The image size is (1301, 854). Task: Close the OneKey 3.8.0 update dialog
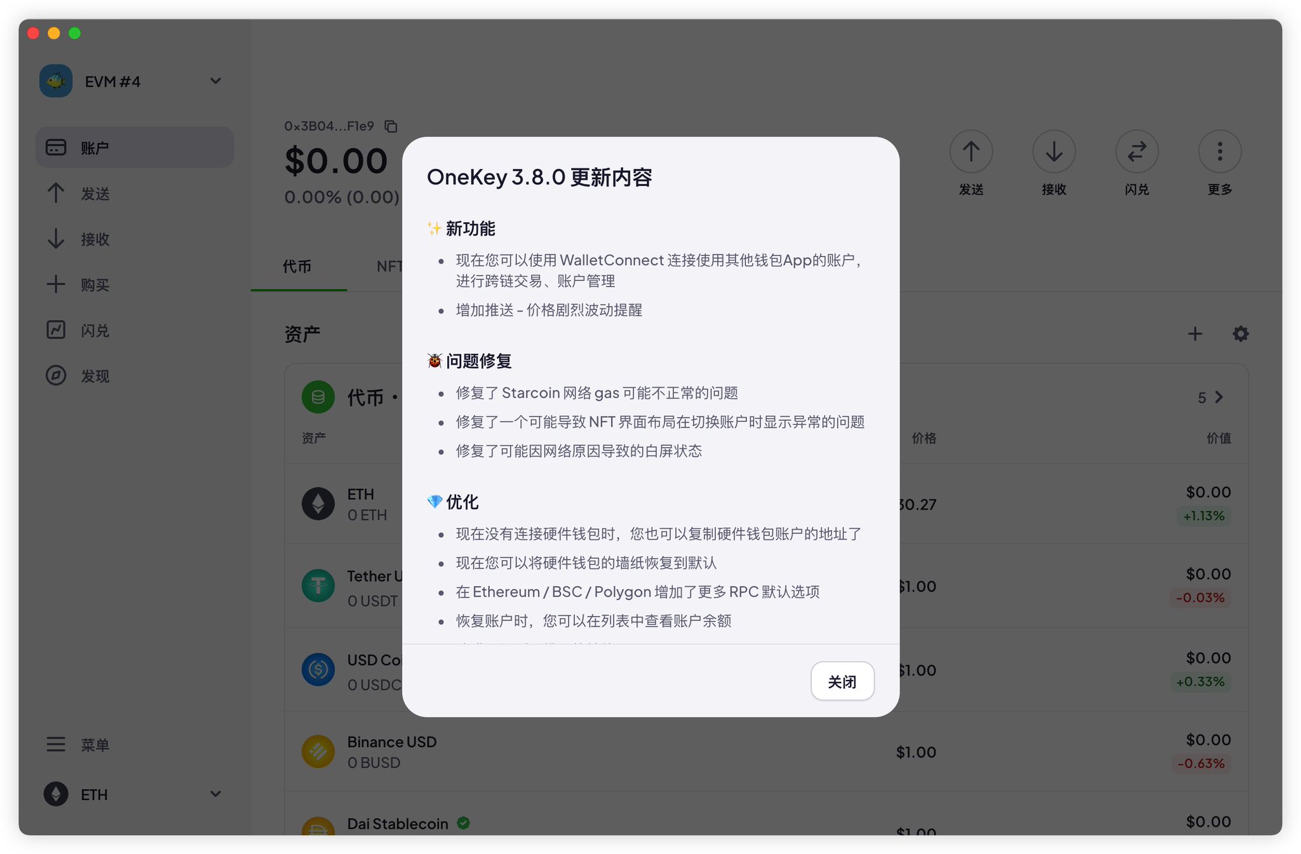(842, 681)
